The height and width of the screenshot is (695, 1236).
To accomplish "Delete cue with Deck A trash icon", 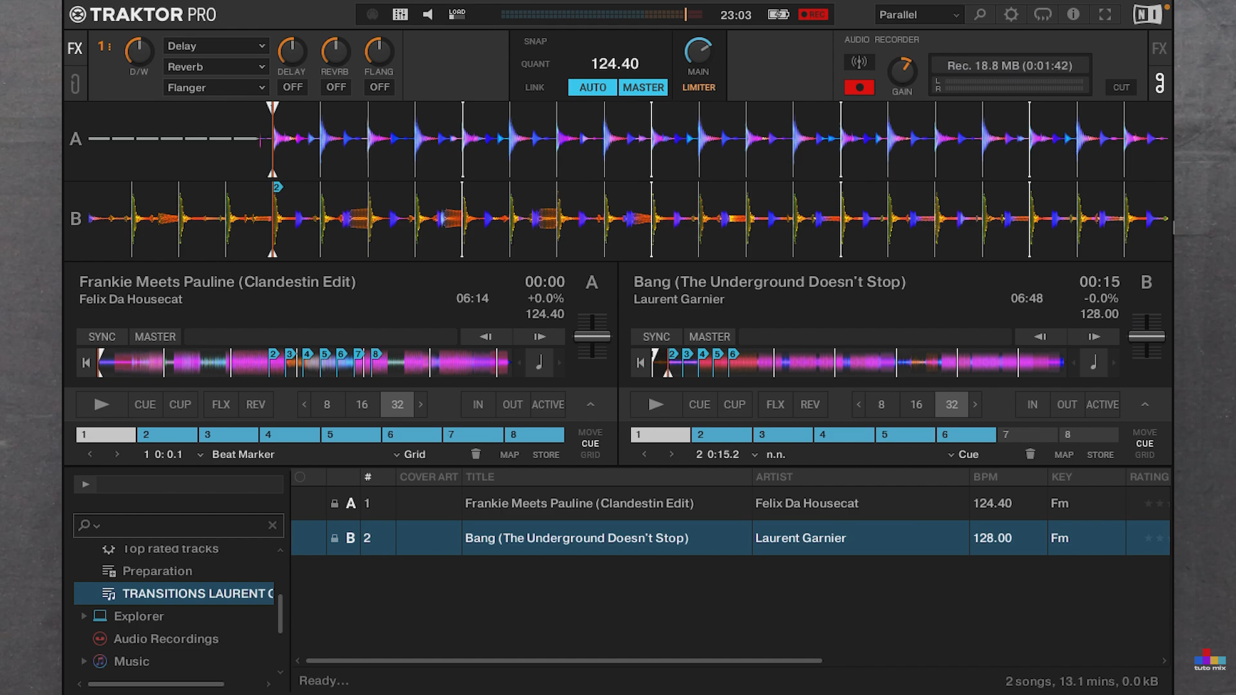I will (476, 454).
